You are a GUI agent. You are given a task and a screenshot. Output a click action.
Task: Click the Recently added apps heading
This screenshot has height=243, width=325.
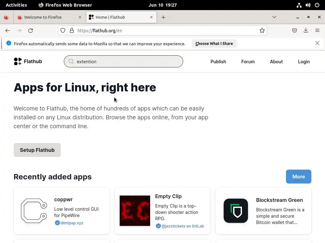tap(53, 177)
